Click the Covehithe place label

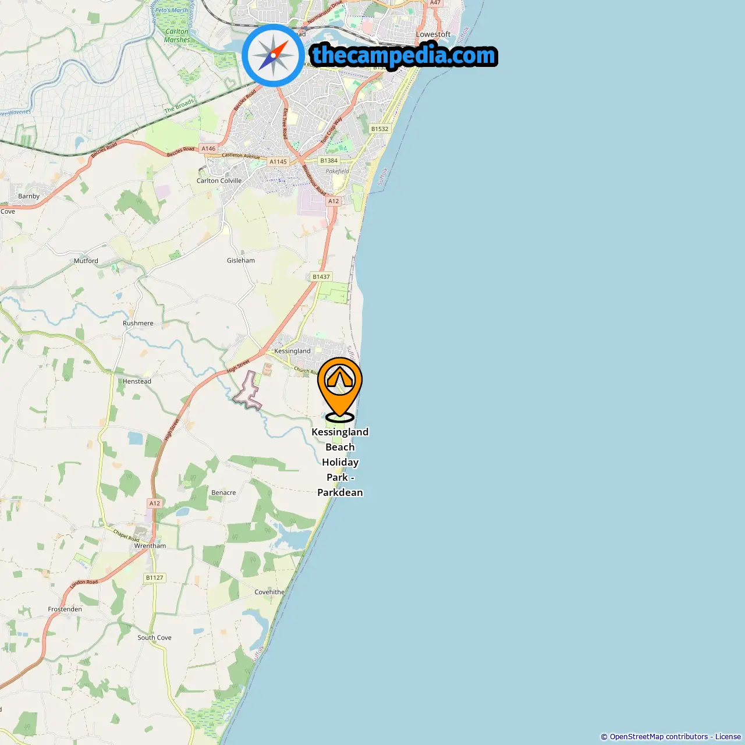(x=269, y=592)
